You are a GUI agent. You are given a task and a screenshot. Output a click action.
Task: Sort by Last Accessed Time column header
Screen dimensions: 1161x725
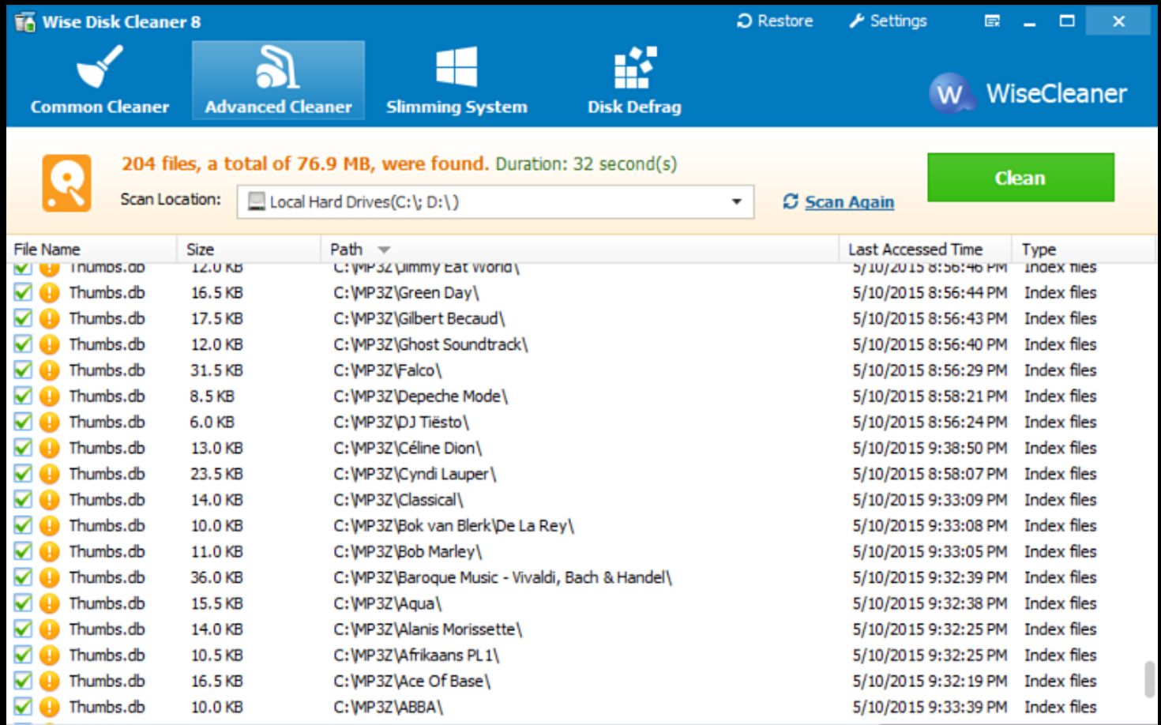[915, 250]
